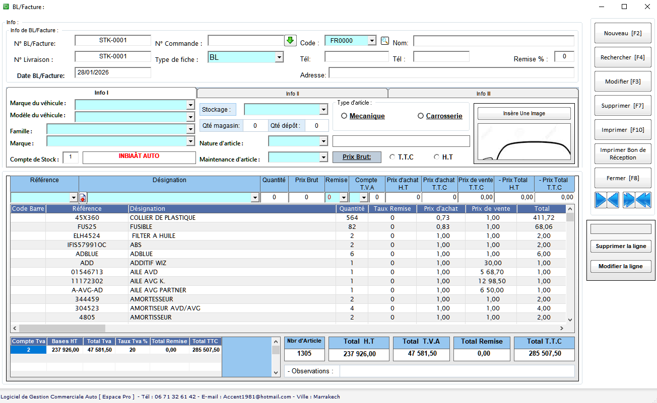Click the Imprimer Bon de Réception button
Viewport: 657px width, 403px height.
[623, 153]
